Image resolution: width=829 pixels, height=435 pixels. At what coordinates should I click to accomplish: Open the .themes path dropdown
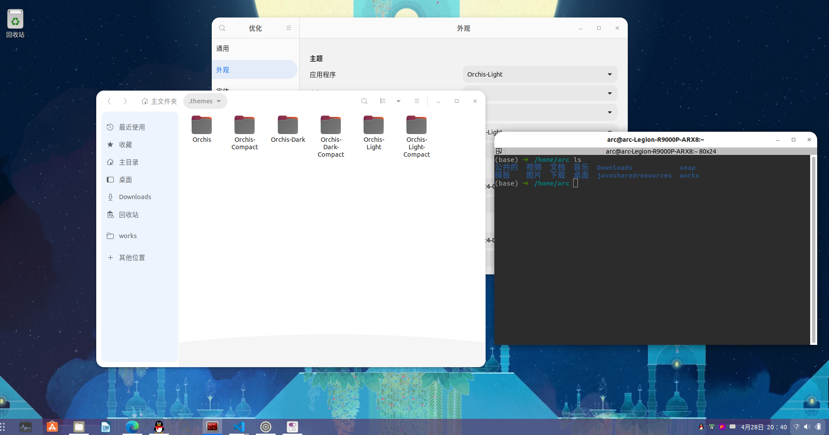(x=205, y=101)
